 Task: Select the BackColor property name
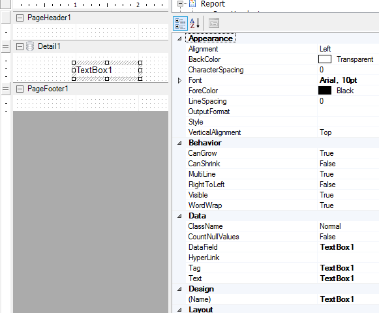click(204, 59)
